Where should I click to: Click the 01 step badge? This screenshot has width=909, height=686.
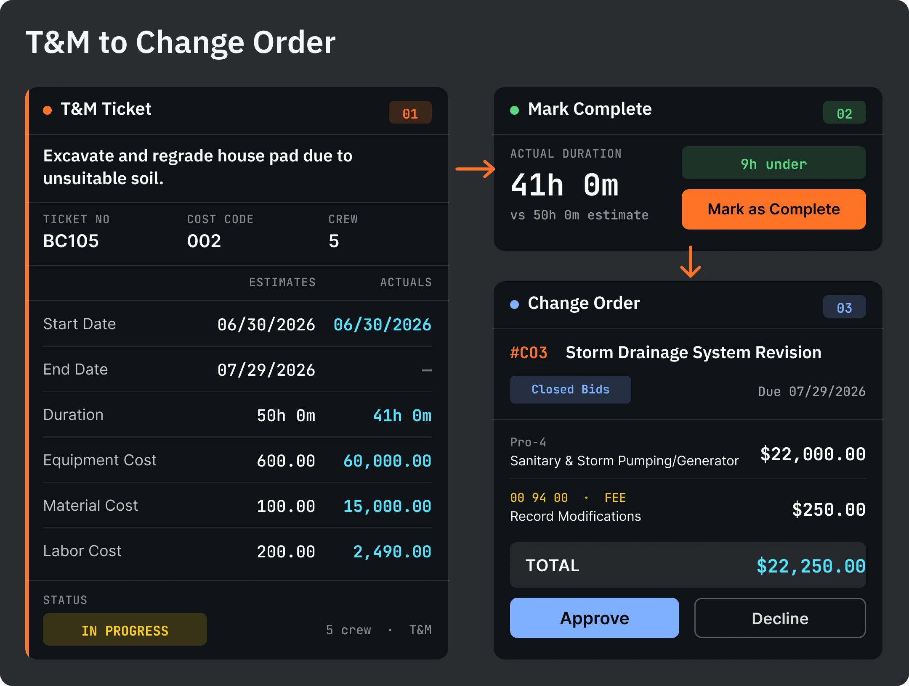click(410, 113)
